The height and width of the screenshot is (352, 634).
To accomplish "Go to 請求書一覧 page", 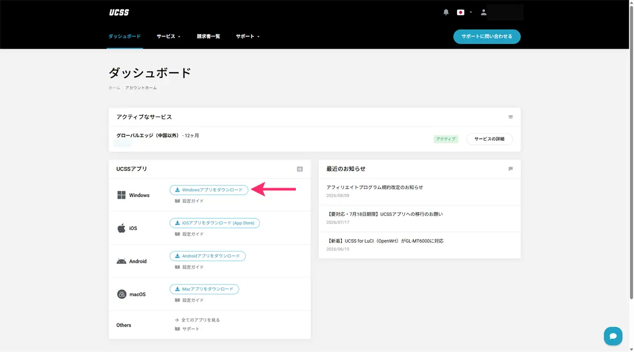I will point(208,36).
